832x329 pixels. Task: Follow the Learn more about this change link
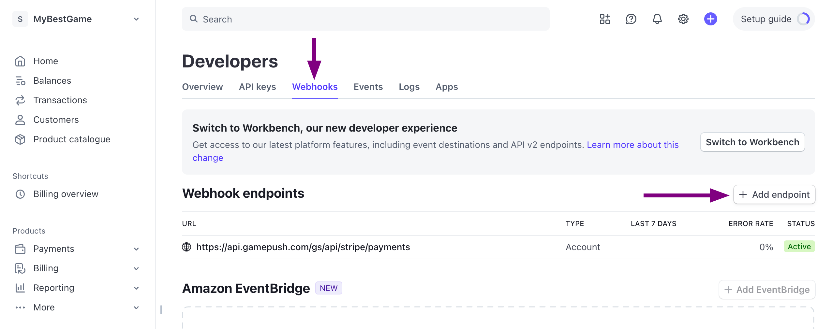point(632,145)
